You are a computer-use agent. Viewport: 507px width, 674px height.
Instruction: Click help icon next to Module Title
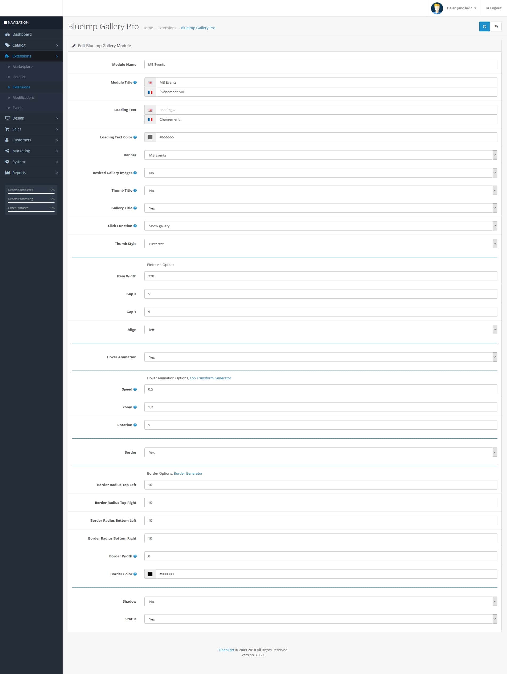[x=135, y=83]
